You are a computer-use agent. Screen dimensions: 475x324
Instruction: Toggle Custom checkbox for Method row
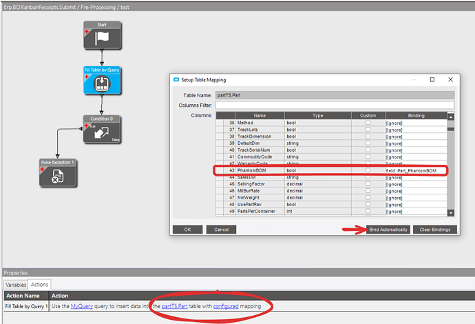[x=368, y=123]
